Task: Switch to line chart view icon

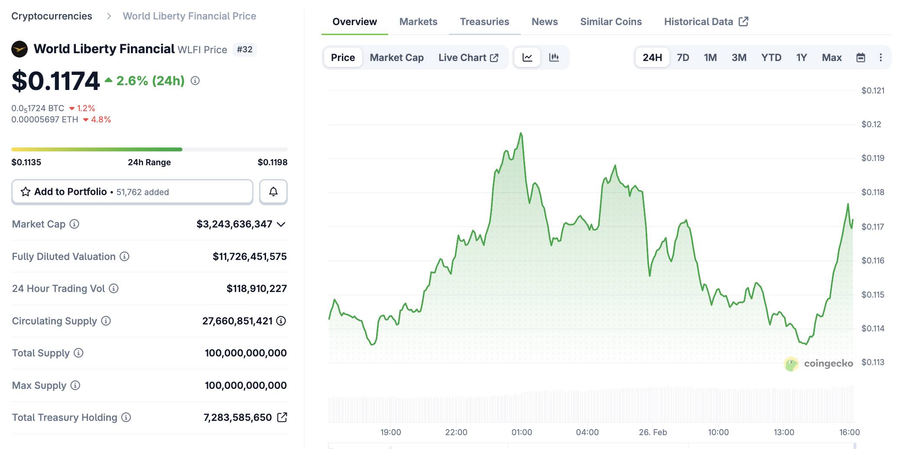Action: coord(527,58)
